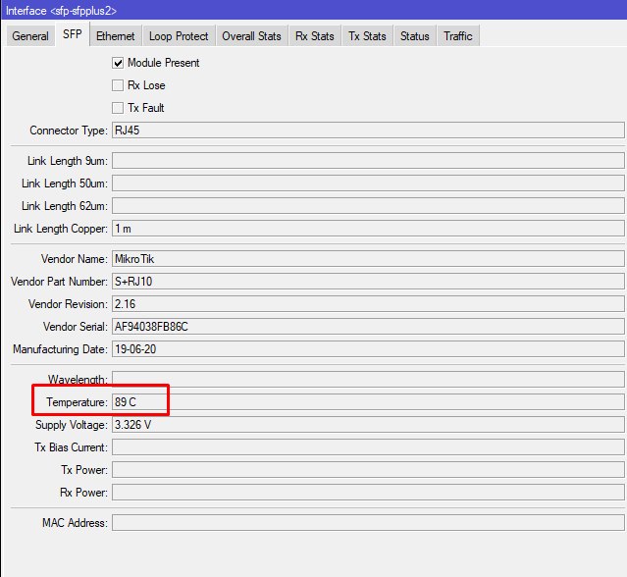Select the SFP tab
Viewport: 627px width, 577px height.
click(x=73, y=34)
